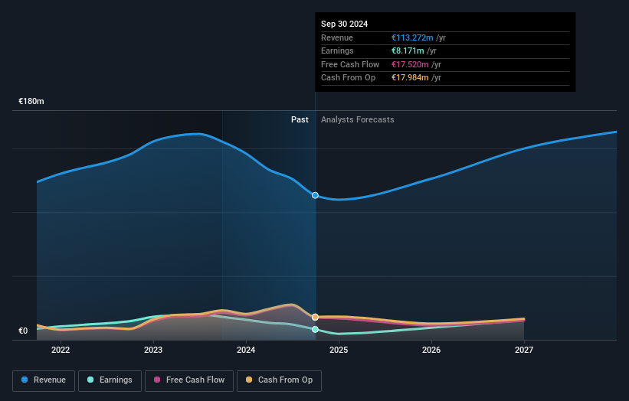The height and width of the screenshot is (401, 629).
Task: Toggle the Earnings series in the legend
Action: 110,380
